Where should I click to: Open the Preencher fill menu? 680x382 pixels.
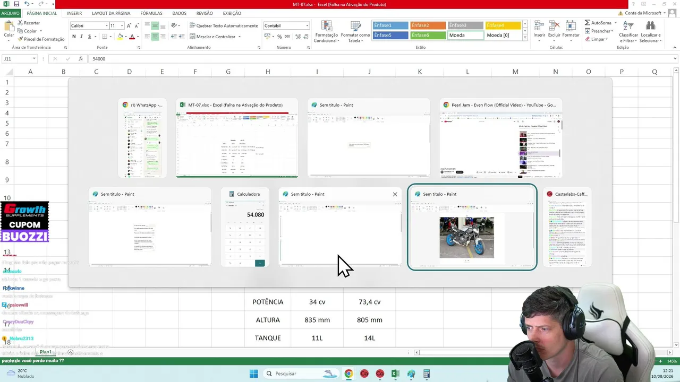point(599,31)
